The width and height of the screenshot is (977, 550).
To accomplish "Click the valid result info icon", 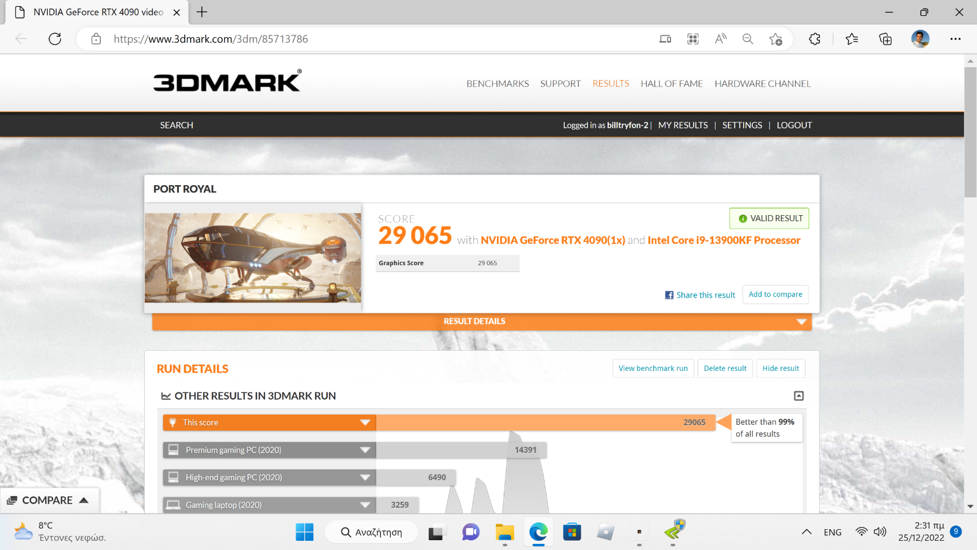I will point(743,219).
